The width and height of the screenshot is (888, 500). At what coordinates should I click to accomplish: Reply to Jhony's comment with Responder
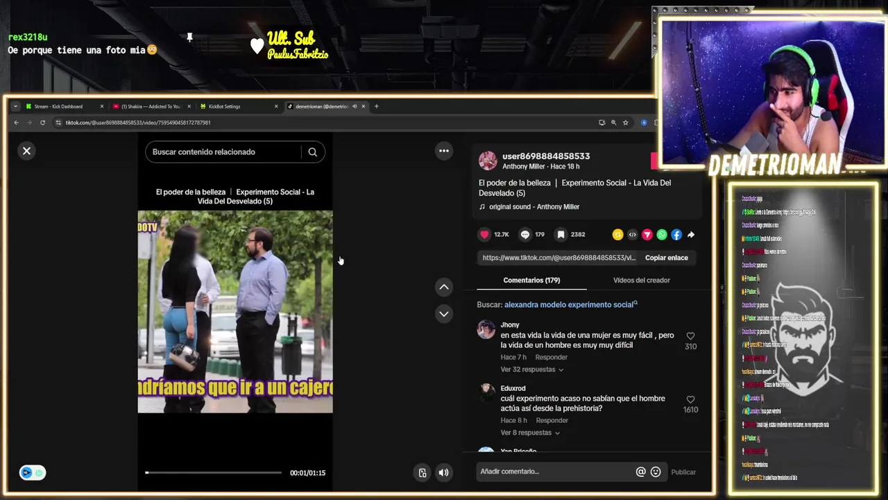[552, 357]
